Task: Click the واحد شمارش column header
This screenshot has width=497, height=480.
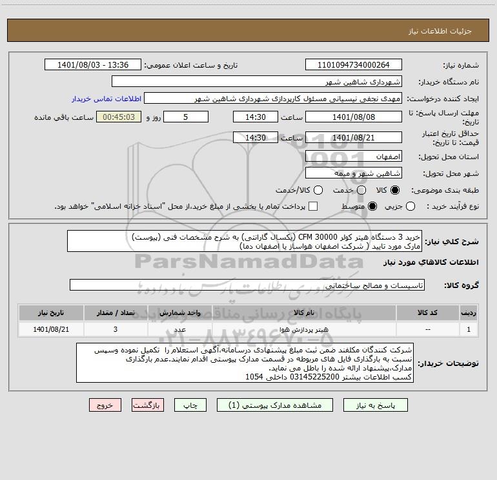Action: click(179, 313)
